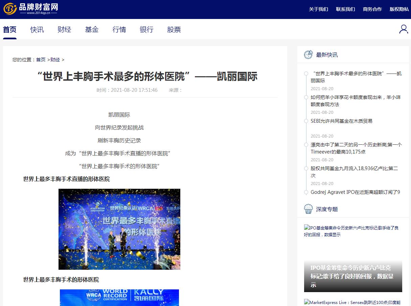The image size is (411, 306).
Task: Open news Godrej Agravet IPO在近距离超额订阅
Action: pos(356,192)
